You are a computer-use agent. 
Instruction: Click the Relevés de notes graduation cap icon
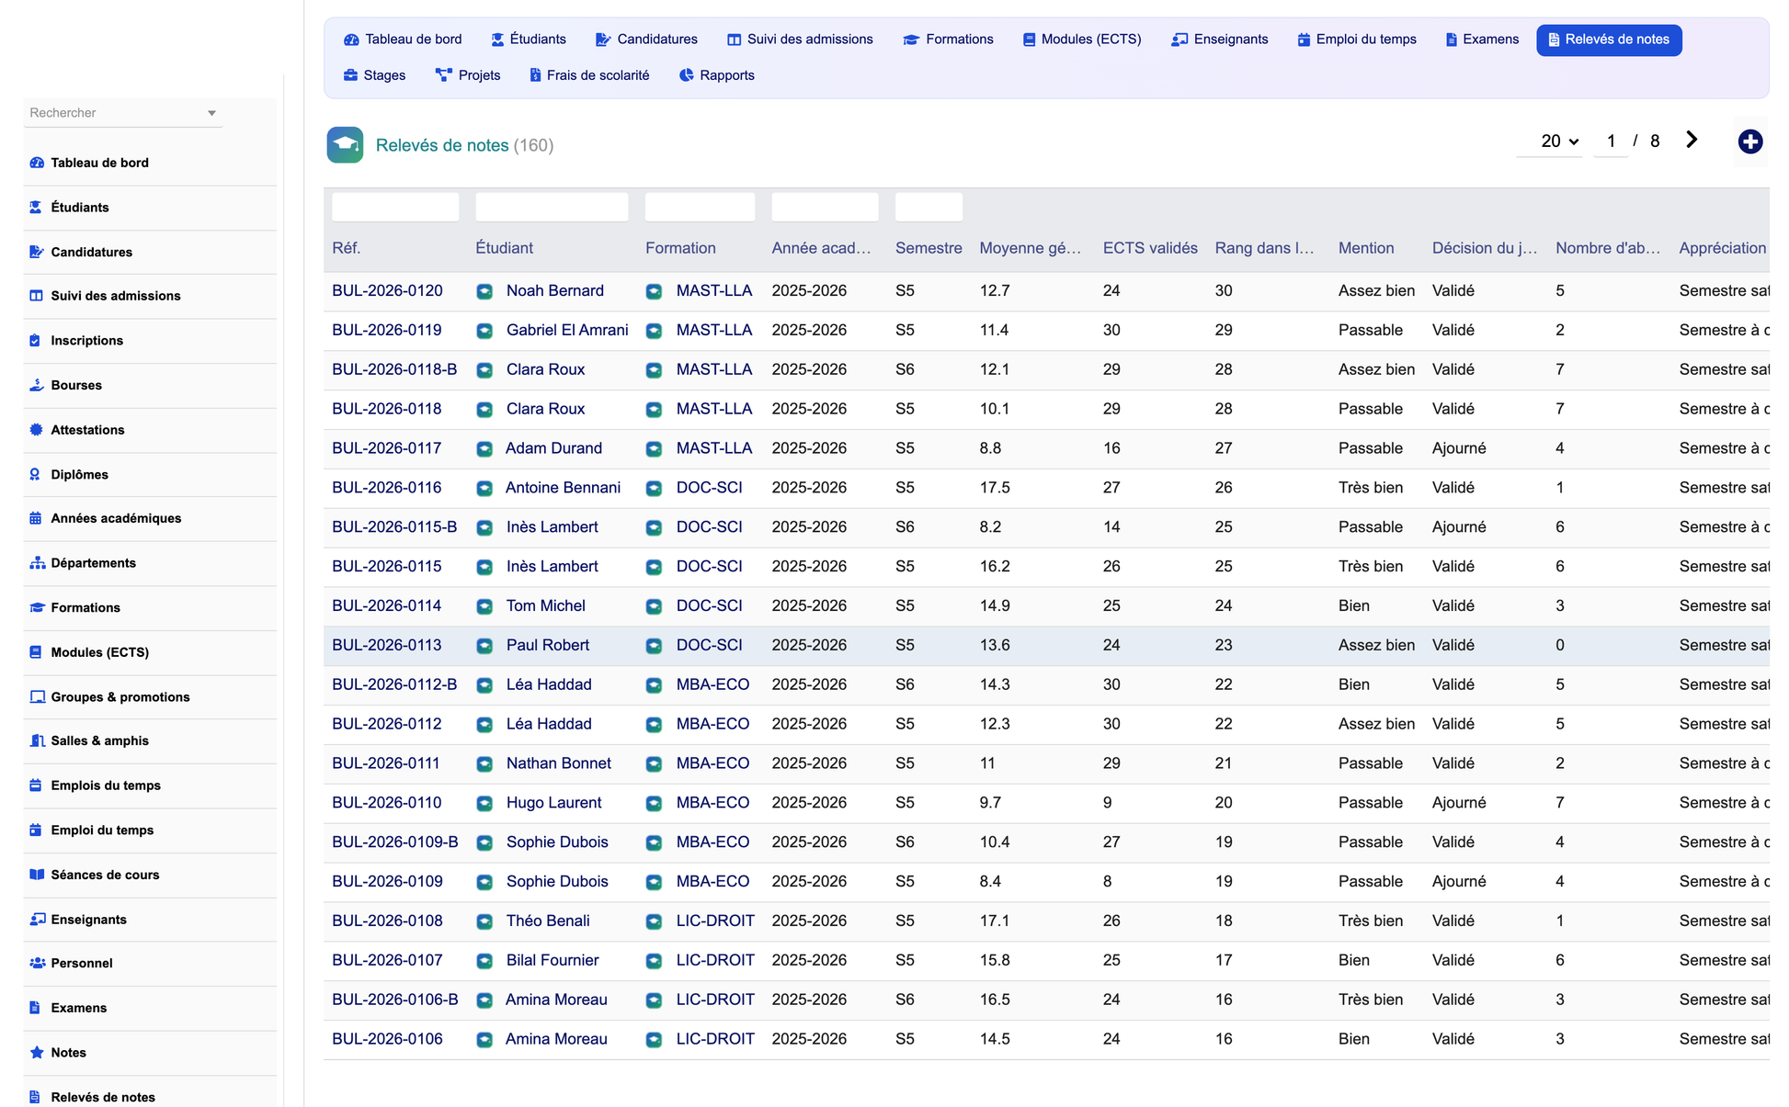click(345, 145)
